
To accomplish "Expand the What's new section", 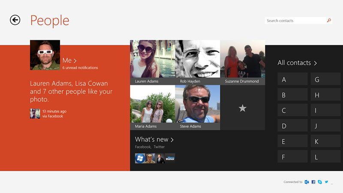I will click(154, 139).
